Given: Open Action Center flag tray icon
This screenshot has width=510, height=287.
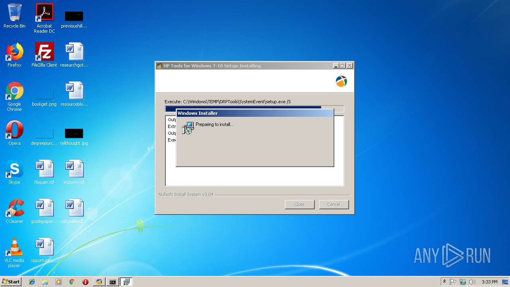Looking at the screenshot, I should 453,282.
